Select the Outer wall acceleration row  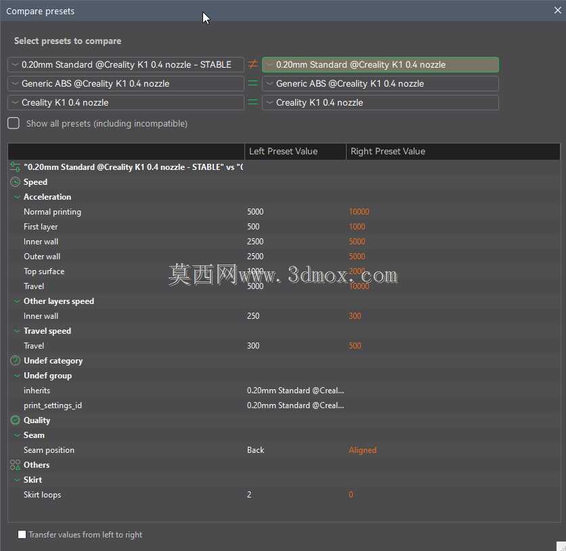[x=284, y=257]
